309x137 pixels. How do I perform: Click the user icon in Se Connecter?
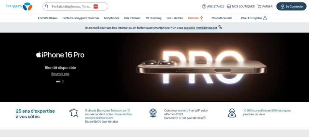point(282,7)
